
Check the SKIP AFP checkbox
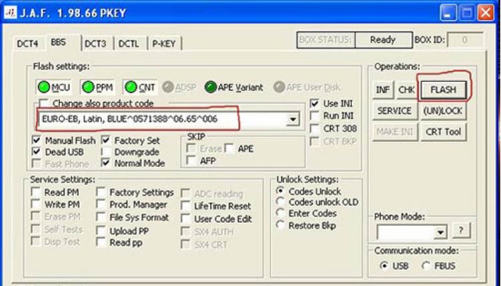coord(191,160)
